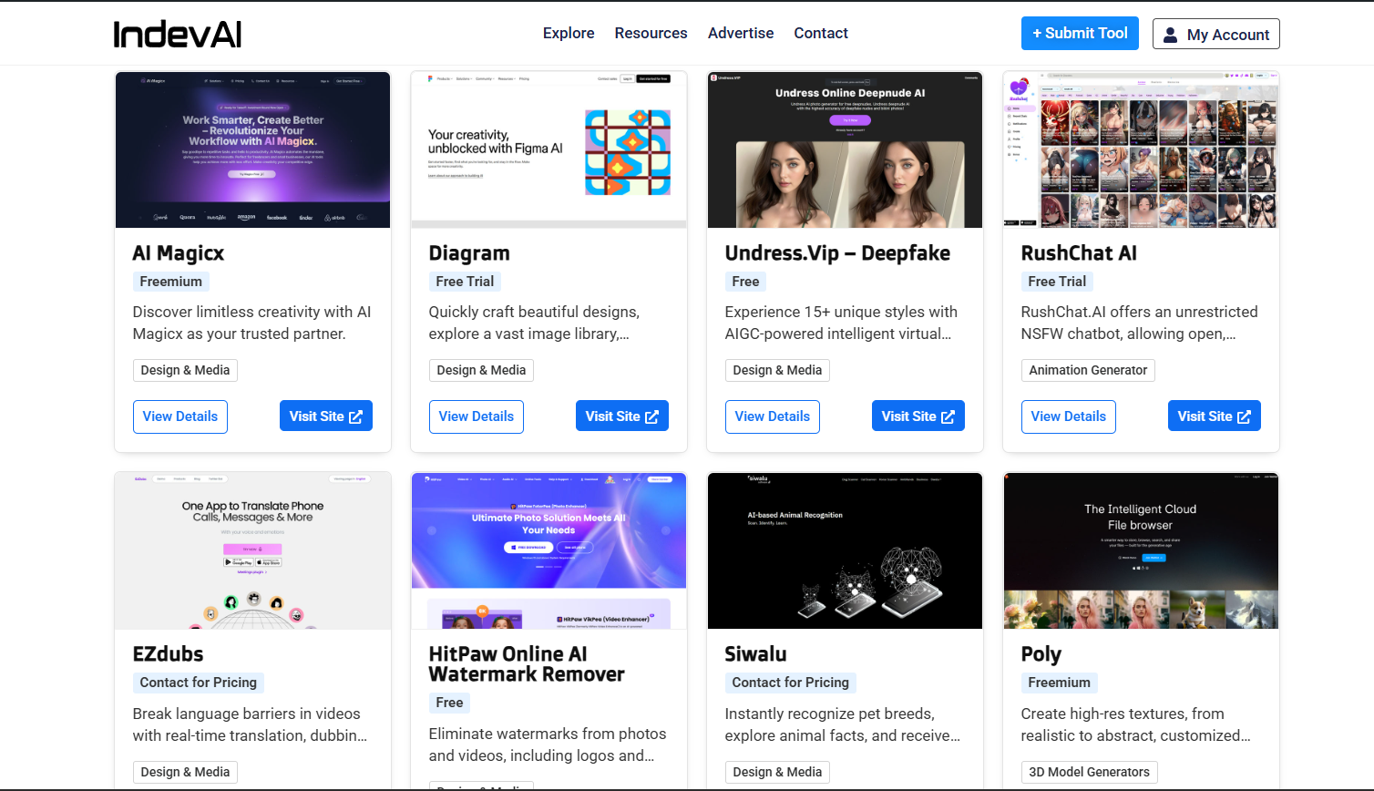The width and height of the screenshot is (1374, 791).
Task: Click the Siwalu title
Action: pyautogui.click(x=755, y=654)
